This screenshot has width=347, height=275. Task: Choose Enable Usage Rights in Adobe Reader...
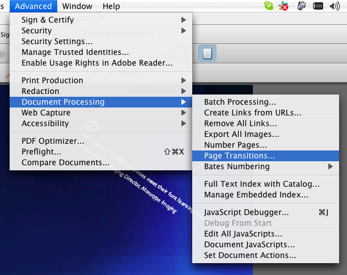click(101, 63)
